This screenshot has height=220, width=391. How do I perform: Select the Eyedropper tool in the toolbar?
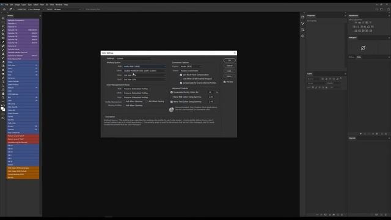click(x=3, y=42)
